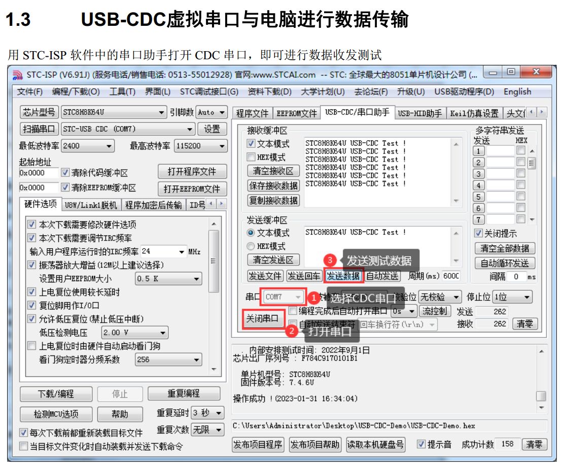Switch to the USB-HID助手 tab
564x471 pixels.
click(420, 113)
